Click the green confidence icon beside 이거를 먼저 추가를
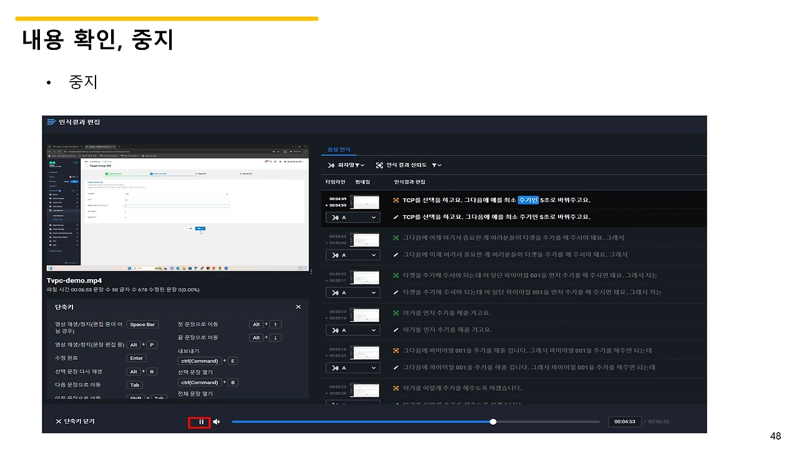This screenshot has width=799, height=449. [x=396, y=312]
